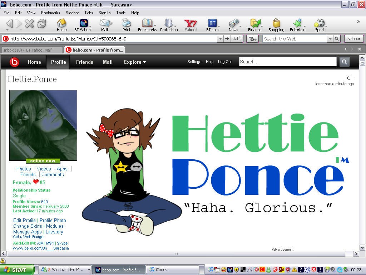Open the Explore dropdown in Bebo navigation
Image resolution: width=366 pixels, height=275 pixels.
coord(135,62)
